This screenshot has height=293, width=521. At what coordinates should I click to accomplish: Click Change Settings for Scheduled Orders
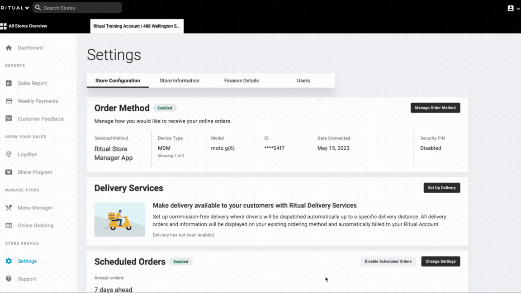(440, 261)
